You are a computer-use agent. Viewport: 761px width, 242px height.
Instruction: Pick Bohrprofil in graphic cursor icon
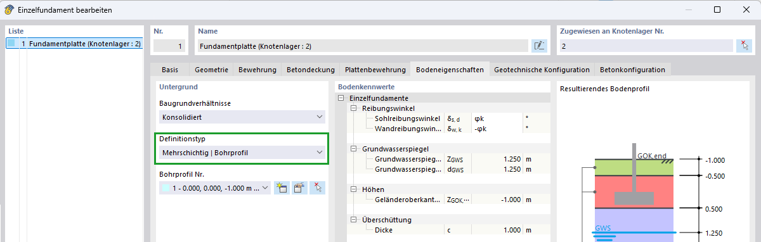pyautogui.click(x=317, y=188)
